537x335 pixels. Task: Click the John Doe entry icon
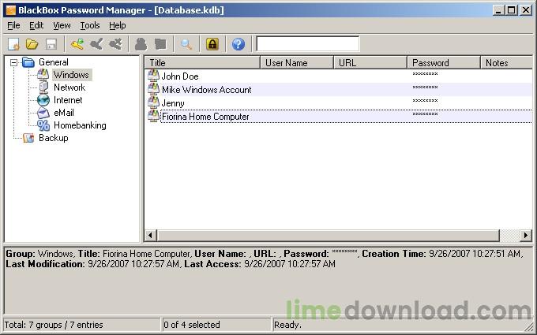click(x=153, y=76)
